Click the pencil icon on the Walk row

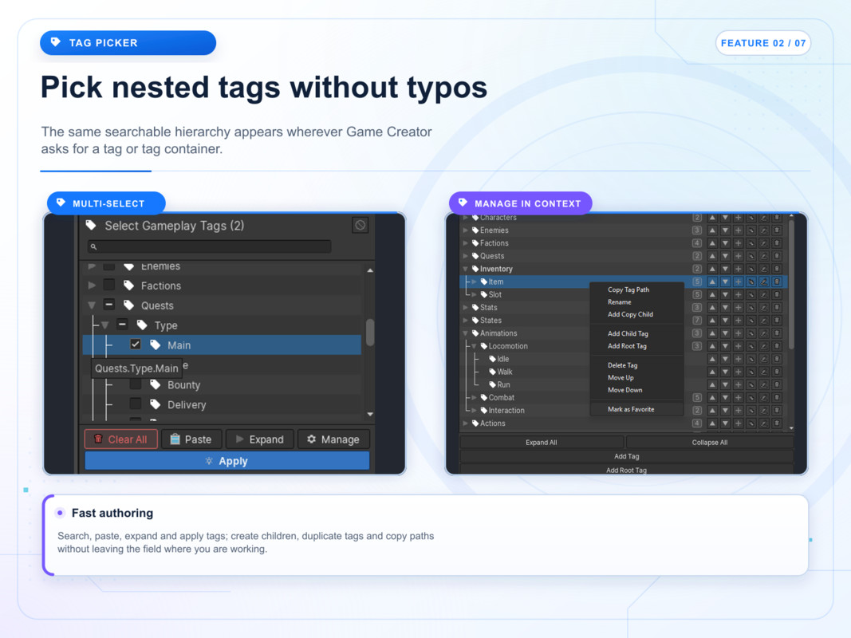pos(763,372)
